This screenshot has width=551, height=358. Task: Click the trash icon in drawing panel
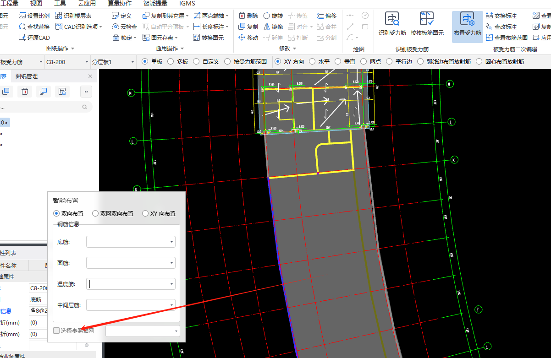(x=25, y=92)
